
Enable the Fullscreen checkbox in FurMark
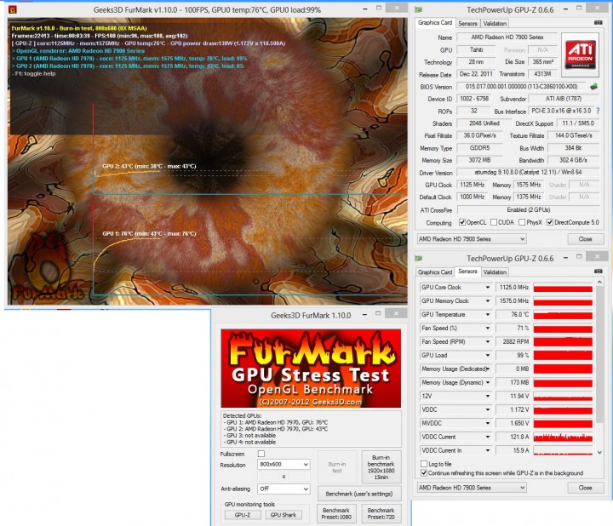[x=261, y=454]
